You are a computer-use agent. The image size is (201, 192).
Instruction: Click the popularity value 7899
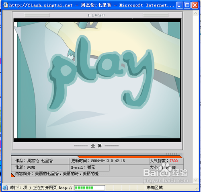point(174,161)
